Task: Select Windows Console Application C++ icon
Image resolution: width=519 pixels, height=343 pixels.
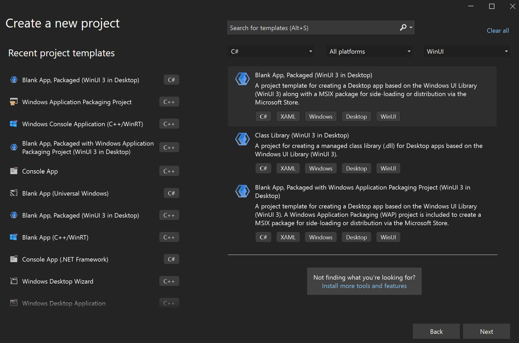Action: (x=13, y=124)
